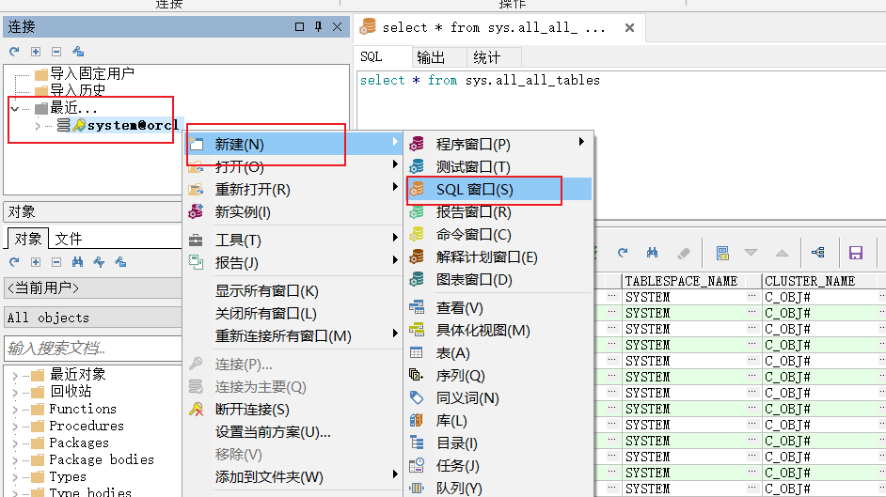Viewport: 886px width, 497px height.
Task: Switch to 输出 tab
Action: coord(438,57)
